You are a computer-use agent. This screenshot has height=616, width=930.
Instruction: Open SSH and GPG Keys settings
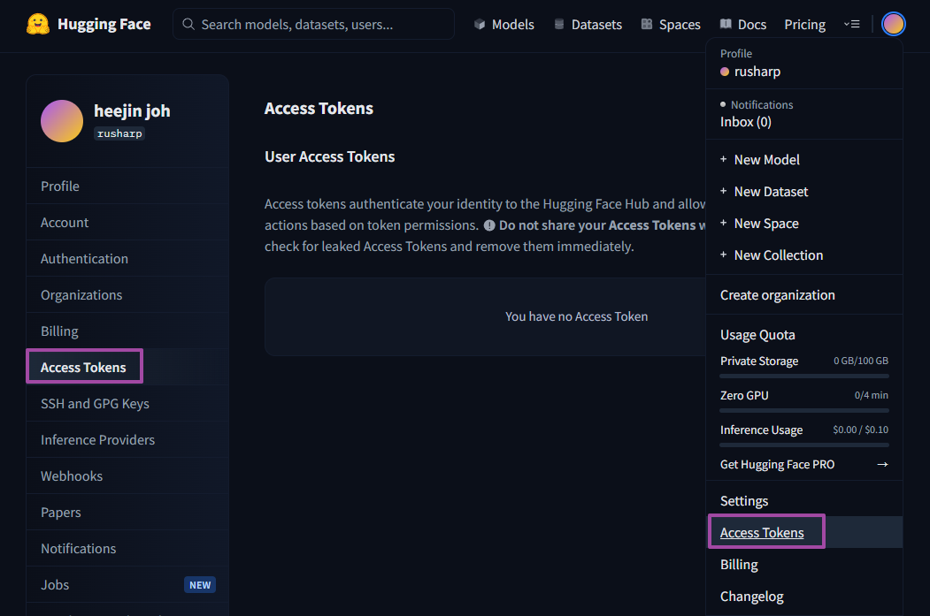tap(127, 403)
